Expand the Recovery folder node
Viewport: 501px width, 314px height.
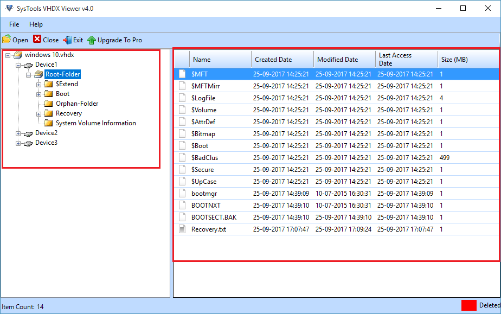coord(38,114)
